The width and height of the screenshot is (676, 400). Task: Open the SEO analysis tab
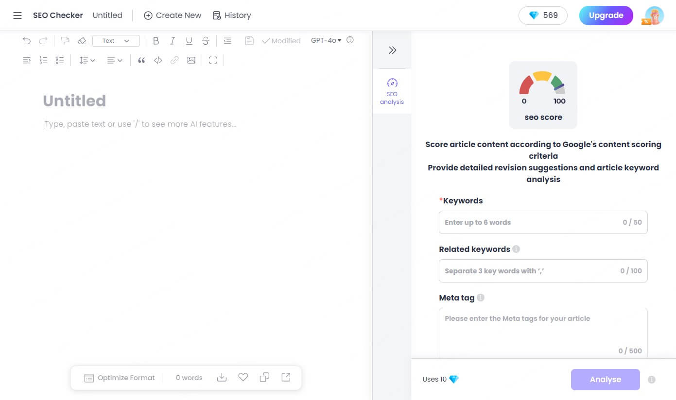pyautogui.click(x=392, y=91)
